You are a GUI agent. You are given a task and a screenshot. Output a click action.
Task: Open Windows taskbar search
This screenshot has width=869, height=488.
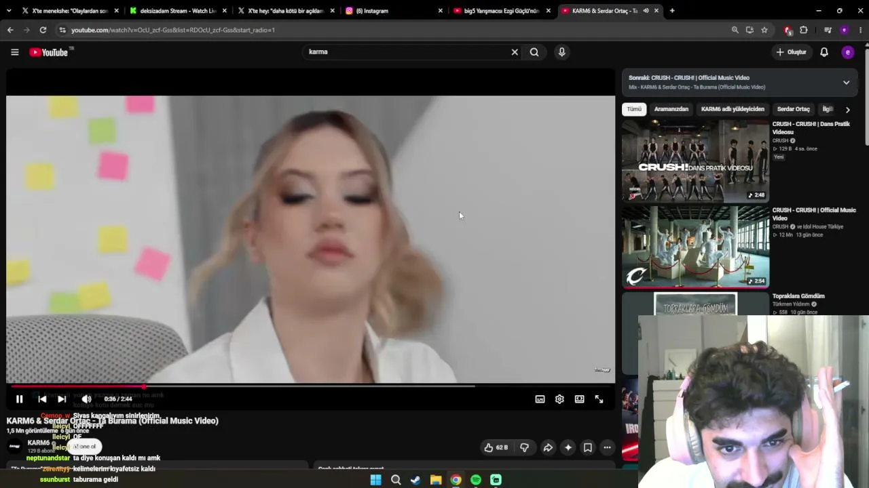396,480
